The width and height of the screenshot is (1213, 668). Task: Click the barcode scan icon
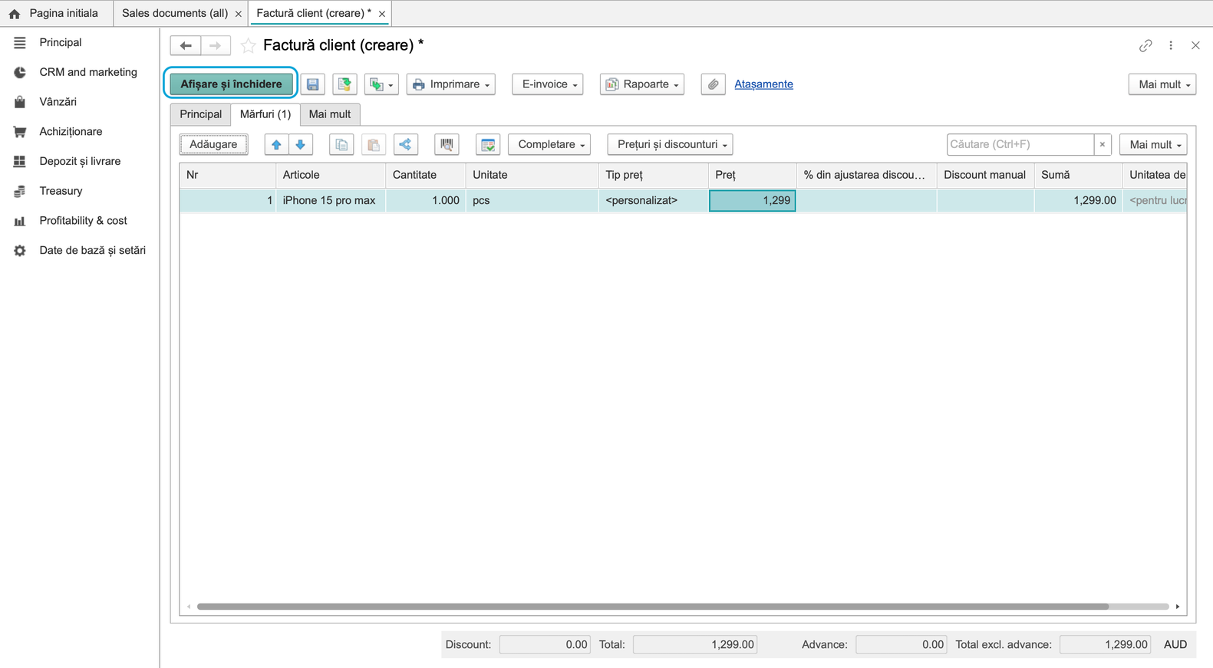pyautogui.click(x=447, y=144)
